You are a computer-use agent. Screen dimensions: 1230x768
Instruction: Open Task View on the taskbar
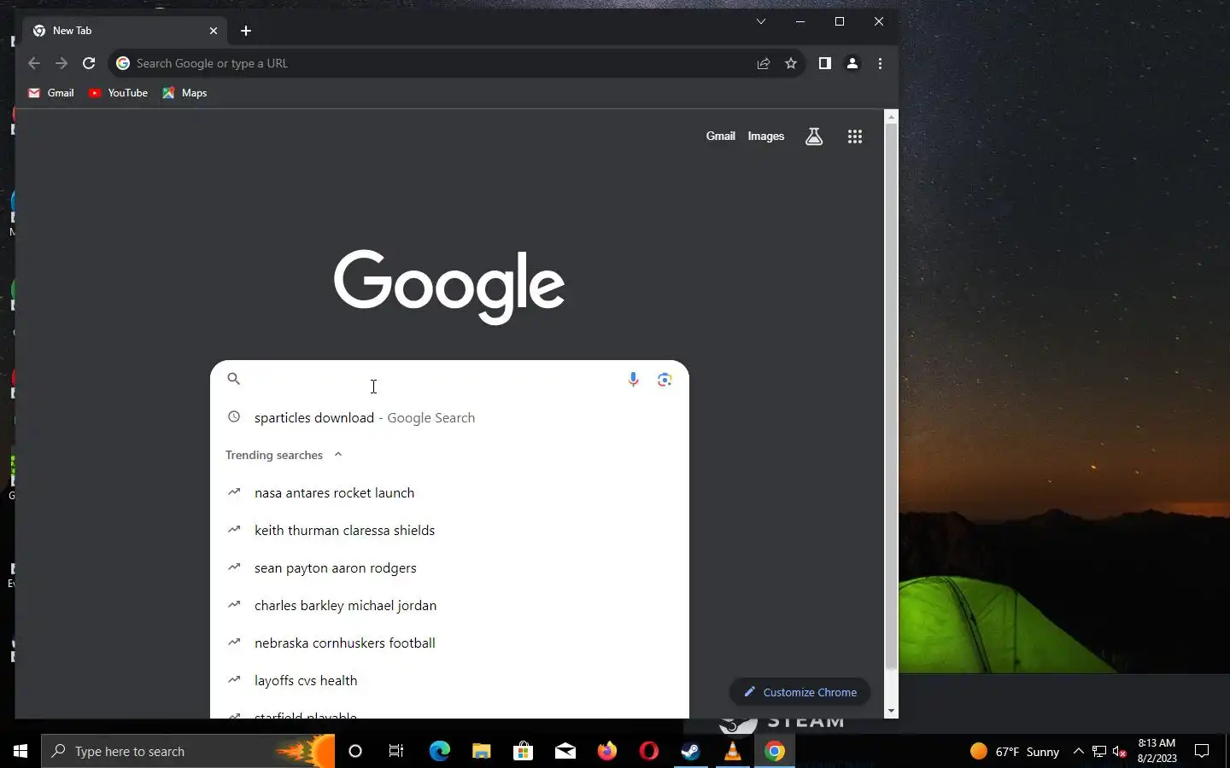(396, 751)
